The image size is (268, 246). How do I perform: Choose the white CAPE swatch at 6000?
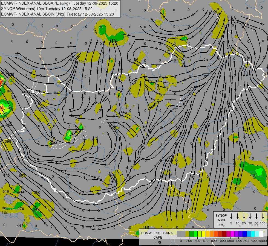point(261,234)
